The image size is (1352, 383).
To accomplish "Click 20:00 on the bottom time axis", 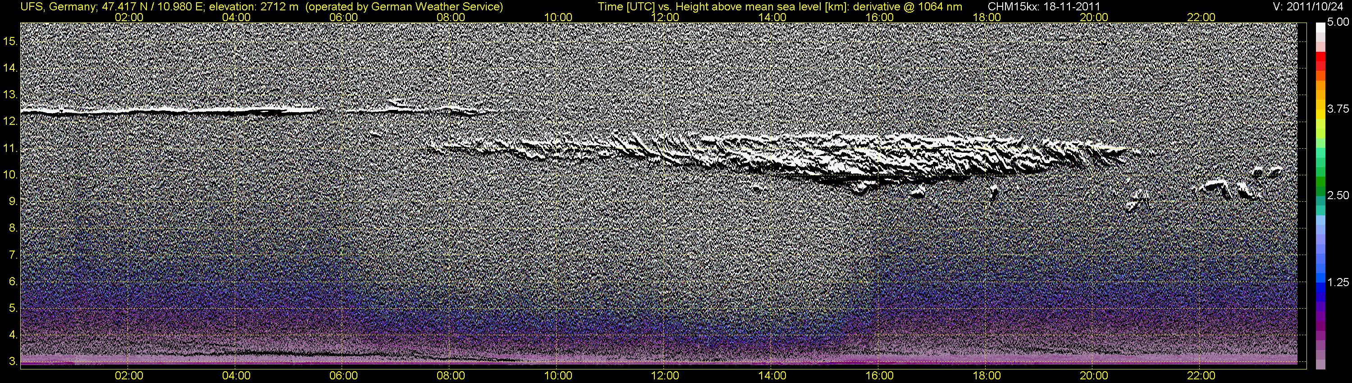I will [x=1094, y=376].
